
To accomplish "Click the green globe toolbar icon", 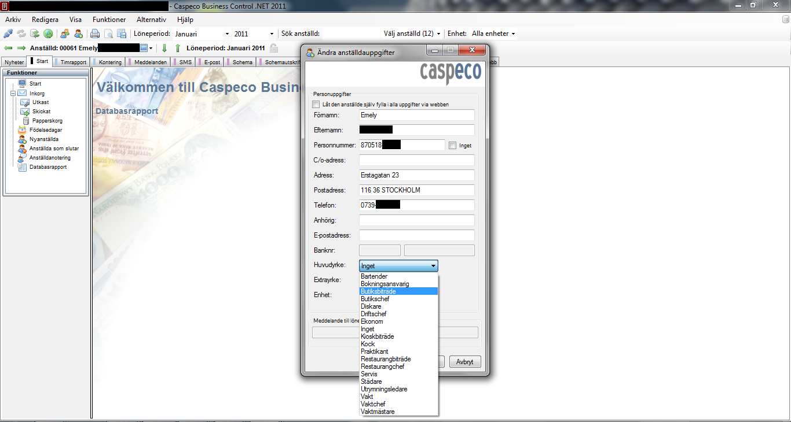I will (x=48, y=34).
